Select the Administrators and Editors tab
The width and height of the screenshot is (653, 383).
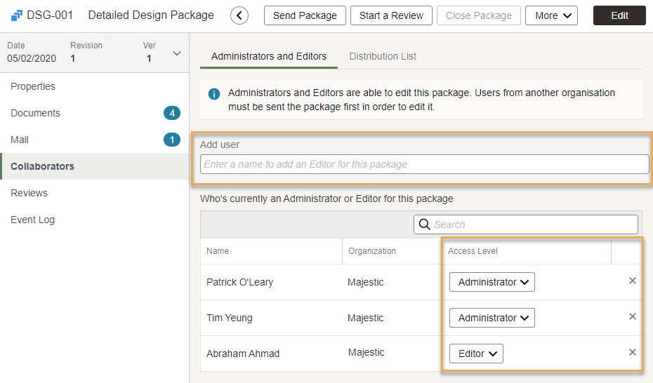pos(269,56)
